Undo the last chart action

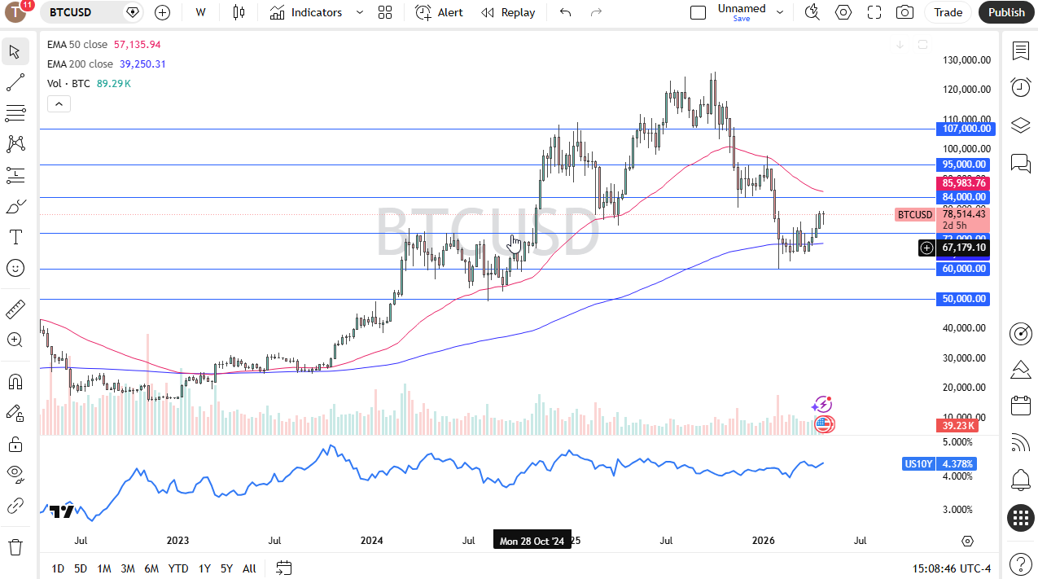click(566, 12)
